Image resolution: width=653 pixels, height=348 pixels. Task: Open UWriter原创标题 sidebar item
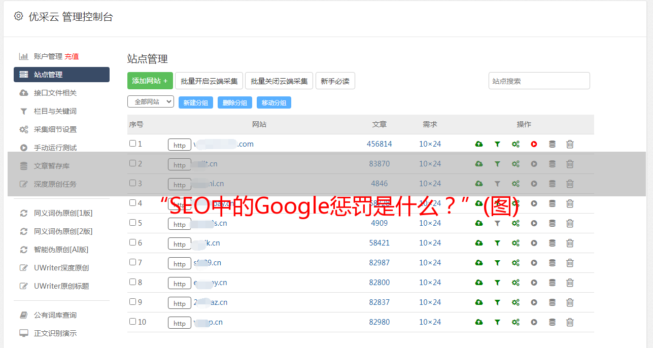click(61, 286)
